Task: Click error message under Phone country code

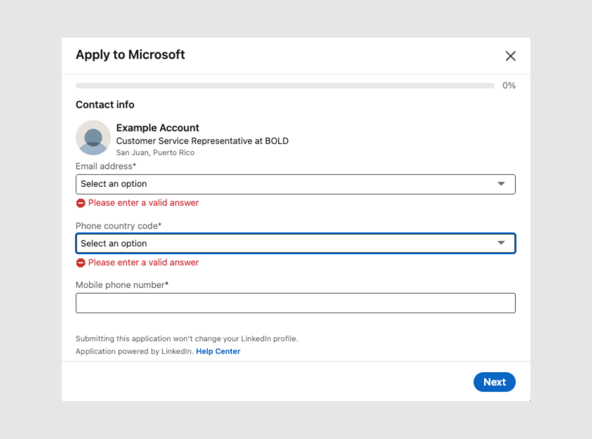Action: pos(144,263)
